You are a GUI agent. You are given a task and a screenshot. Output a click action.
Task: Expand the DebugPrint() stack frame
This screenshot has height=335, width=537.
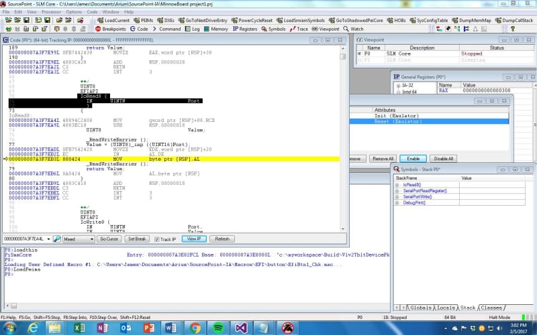(397, 203)
